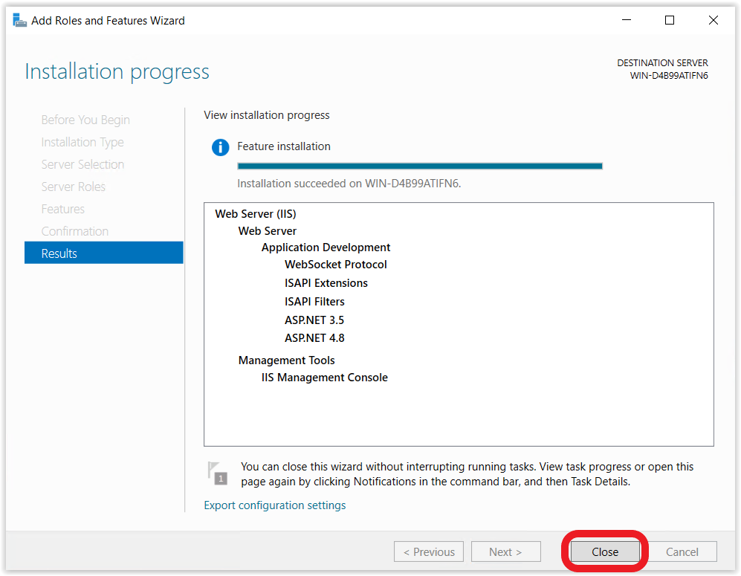The width and height of the screenshot is (741, 576).
Task: Close the window with the X icon
Action: pos(714,20)
